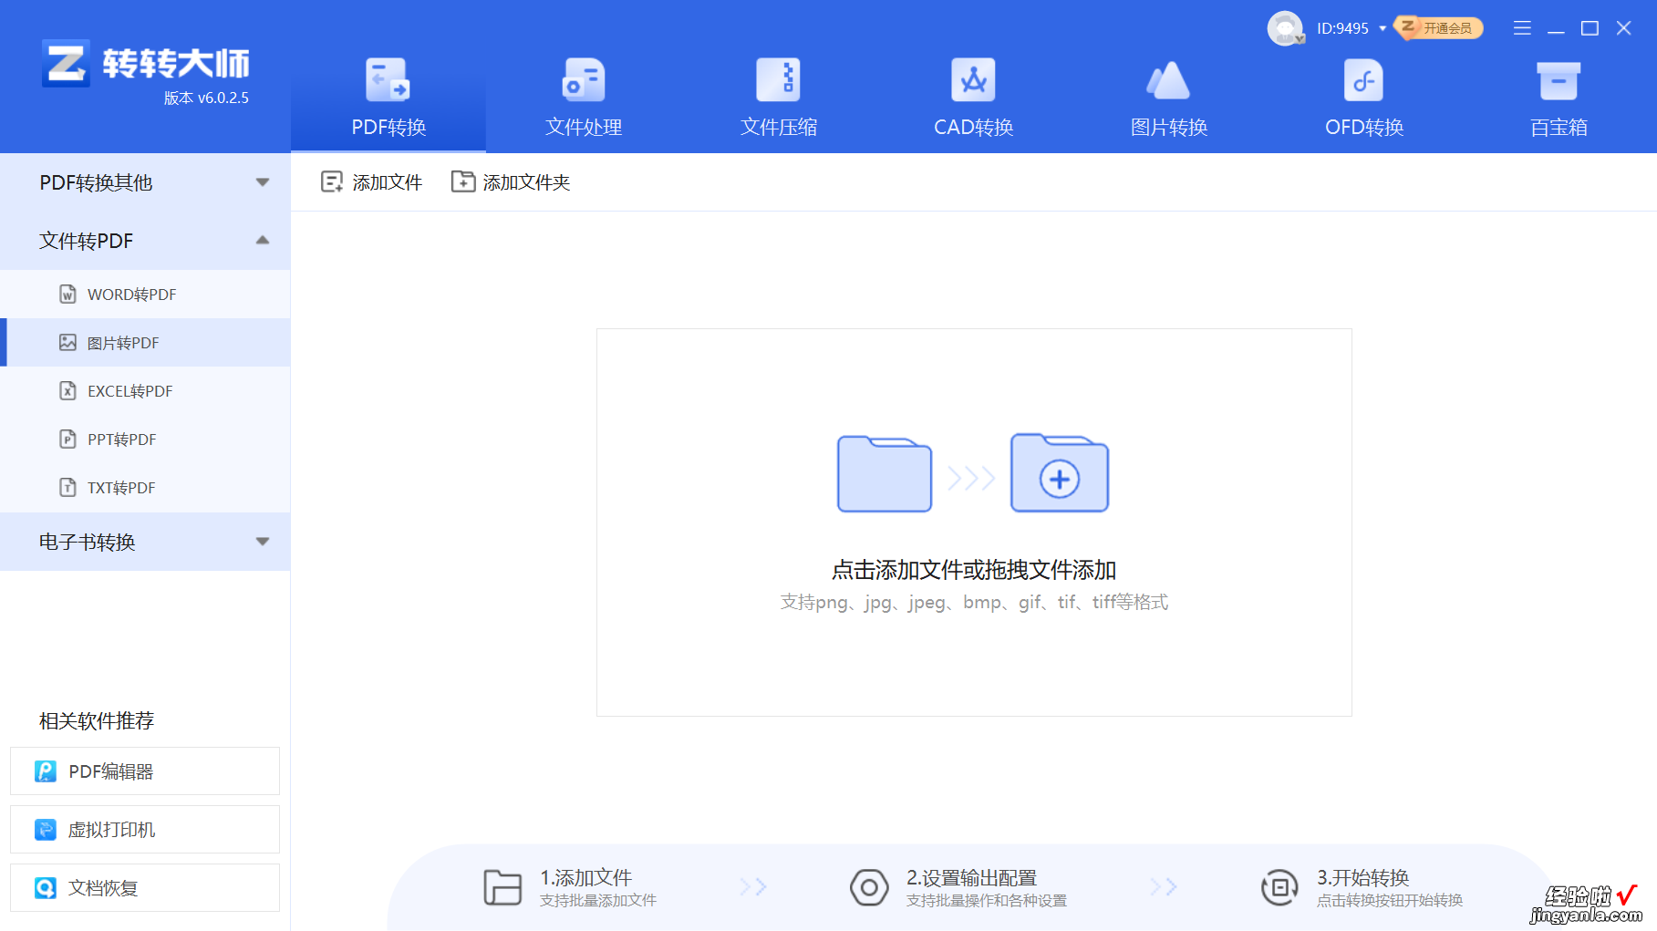
Task: Expand the PDF转换其他 section arrow
Action: pos(263,182)
